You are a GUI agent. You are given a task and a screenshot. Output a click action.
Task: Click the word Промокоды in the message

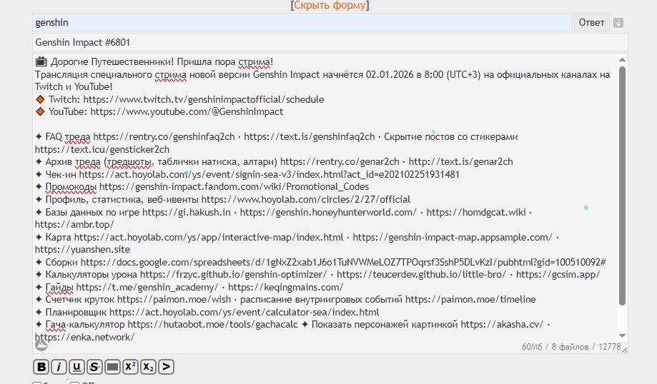point(71,186)
